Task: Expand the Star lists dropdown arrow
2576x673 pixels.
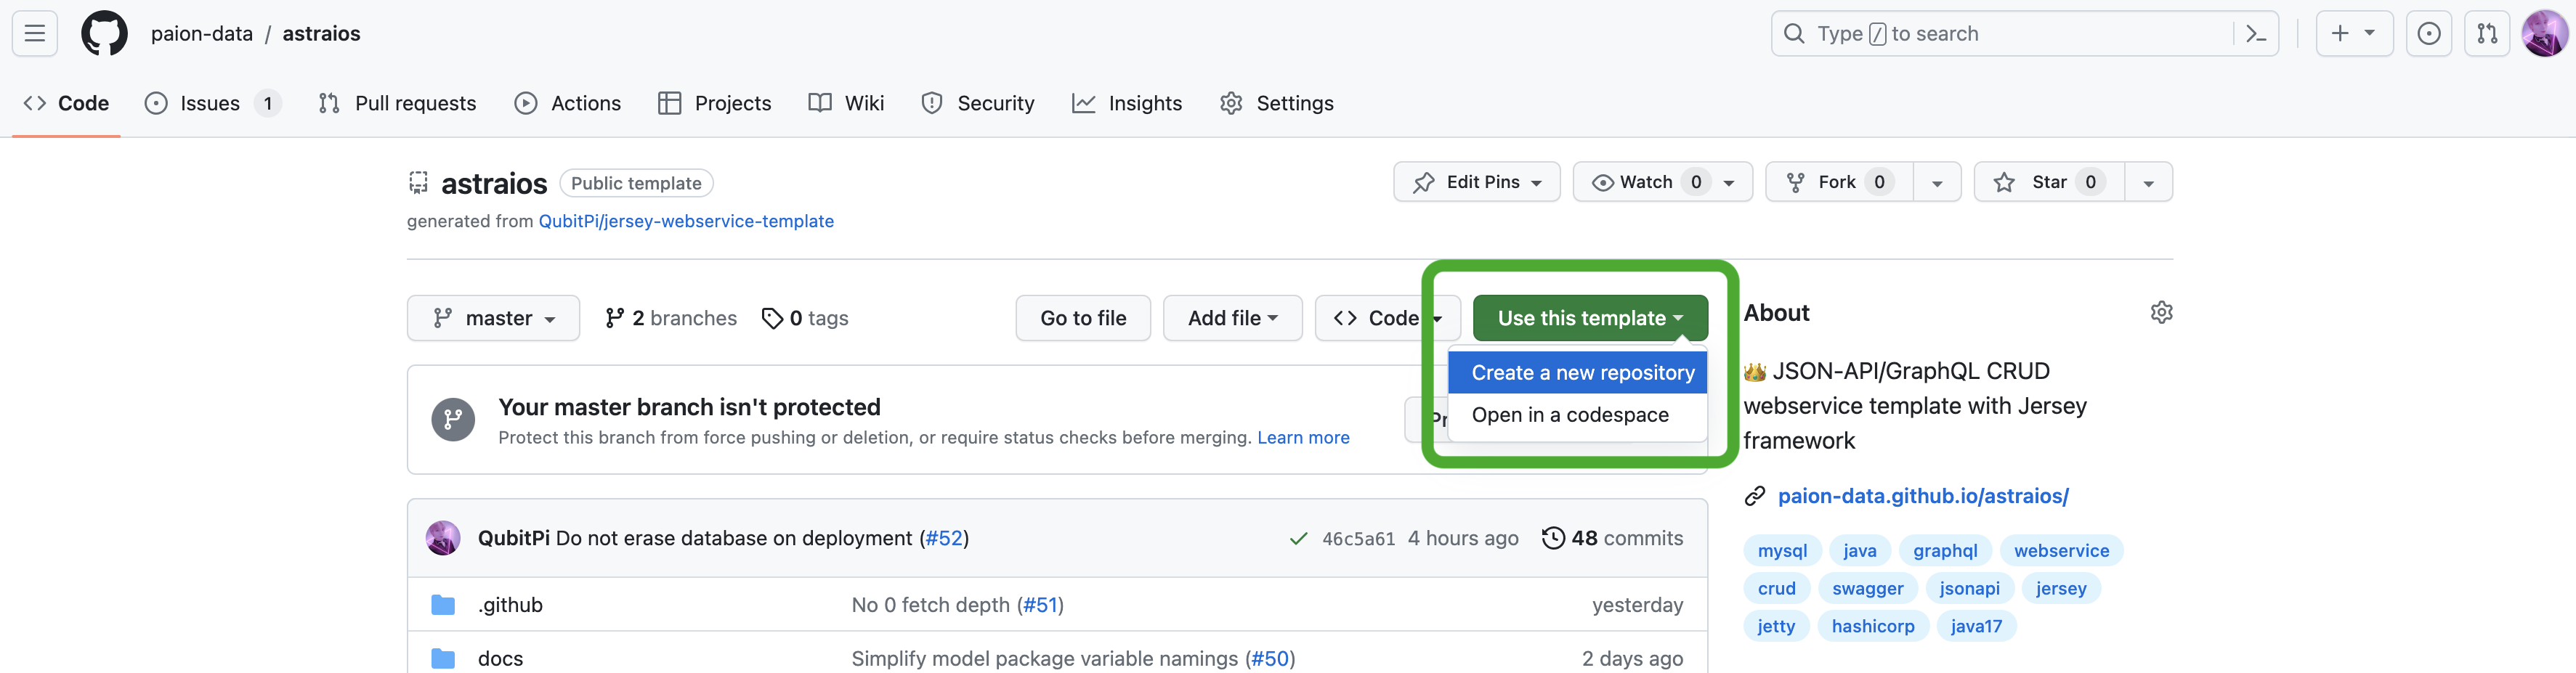Action: point(2148,182)
